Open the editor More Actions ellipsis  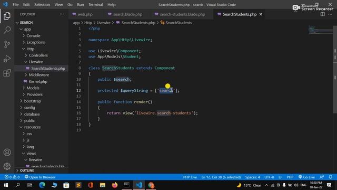[x=330, y=14]
